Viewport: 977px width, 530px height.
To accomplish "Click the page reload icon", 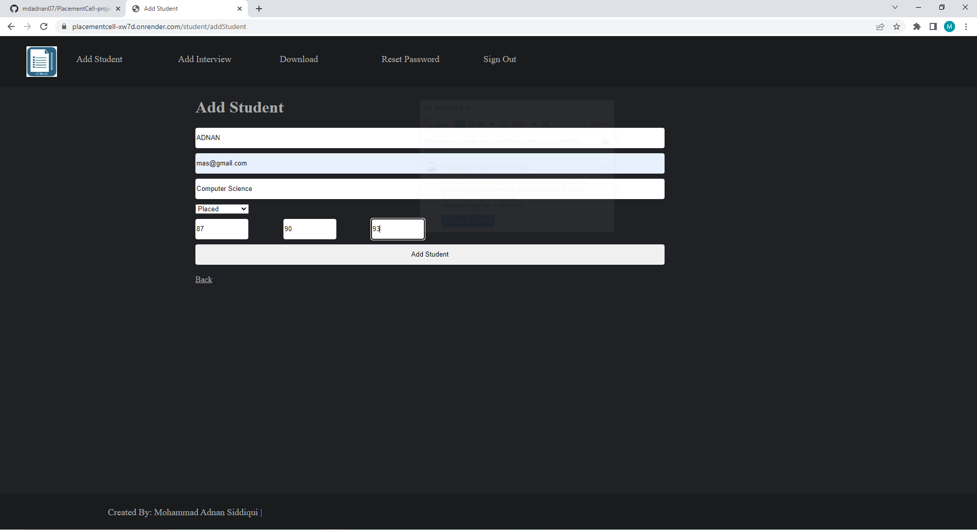I will 44,26.
